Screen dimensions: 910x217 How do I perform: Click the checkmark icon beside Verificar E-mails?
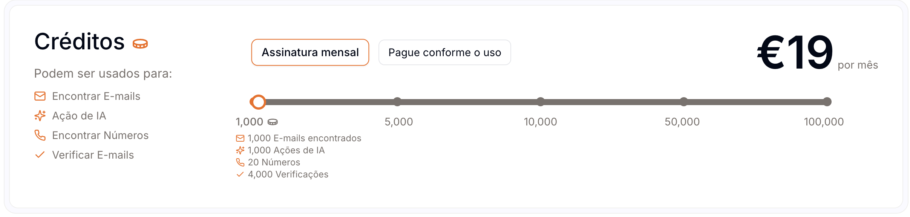click(x=40, y=155)
